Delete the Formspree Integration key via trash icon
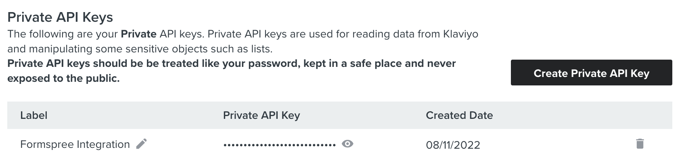Screen dimensions: 682x166 640,144
